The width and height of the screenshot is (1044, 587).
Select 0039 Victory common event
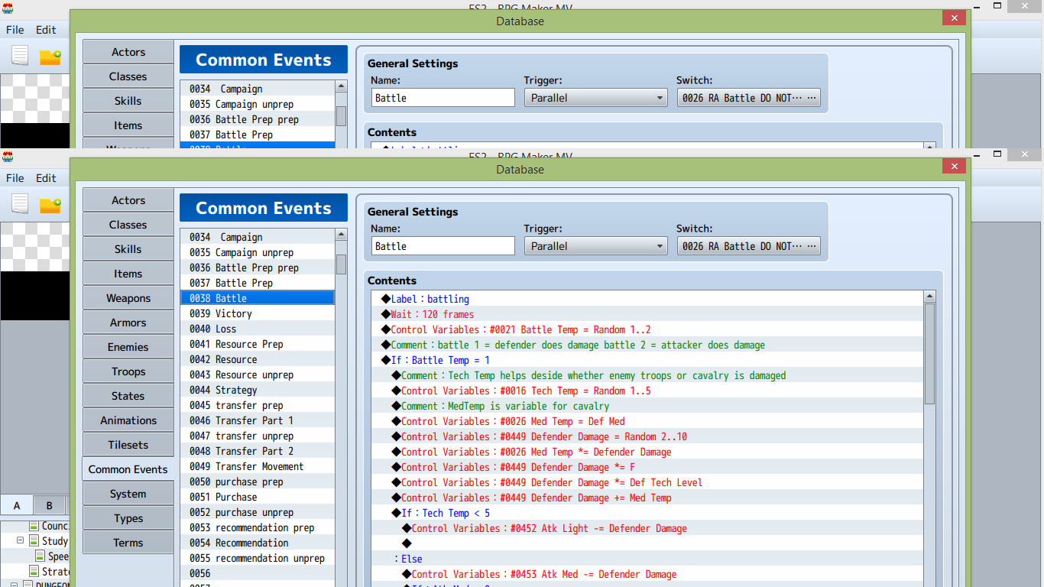point(258,313)
